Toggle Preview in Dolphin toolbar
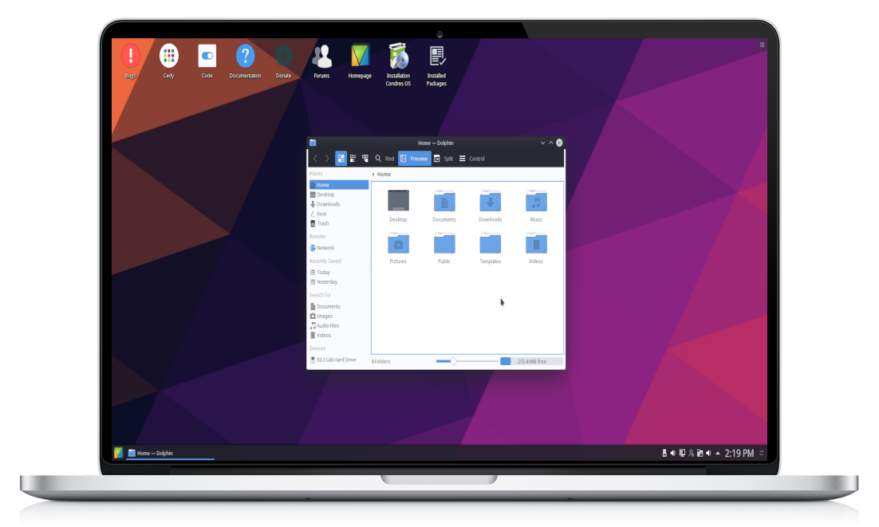Viewport: 879px width, 527px height. (414, 159)
